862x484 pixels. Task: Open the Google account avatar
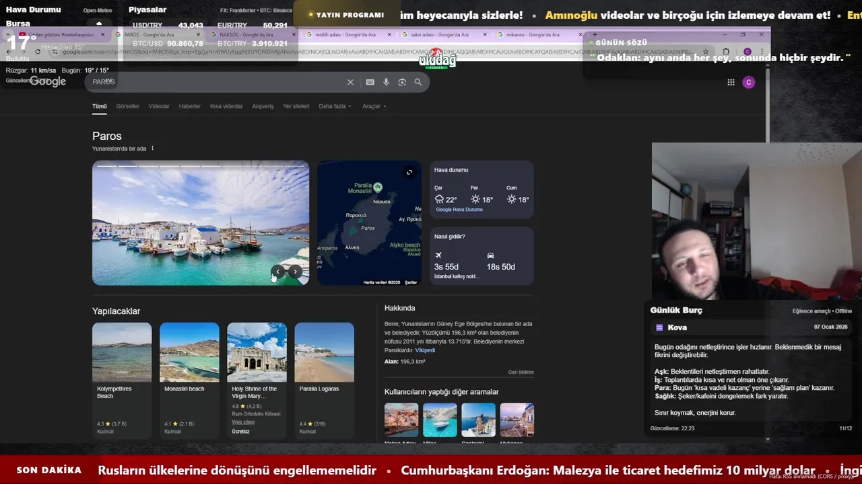point(748,82)
